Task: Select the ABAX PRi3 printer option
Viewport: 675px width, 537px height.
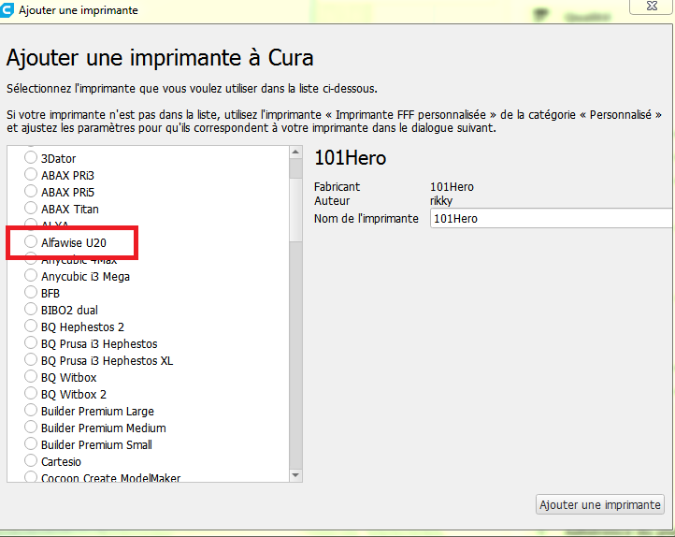Action: [x=31, y=174]
